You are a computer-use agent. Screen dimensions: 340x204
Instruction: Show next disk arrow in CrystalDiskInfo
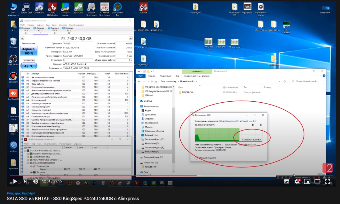click(x=131, y=39)
